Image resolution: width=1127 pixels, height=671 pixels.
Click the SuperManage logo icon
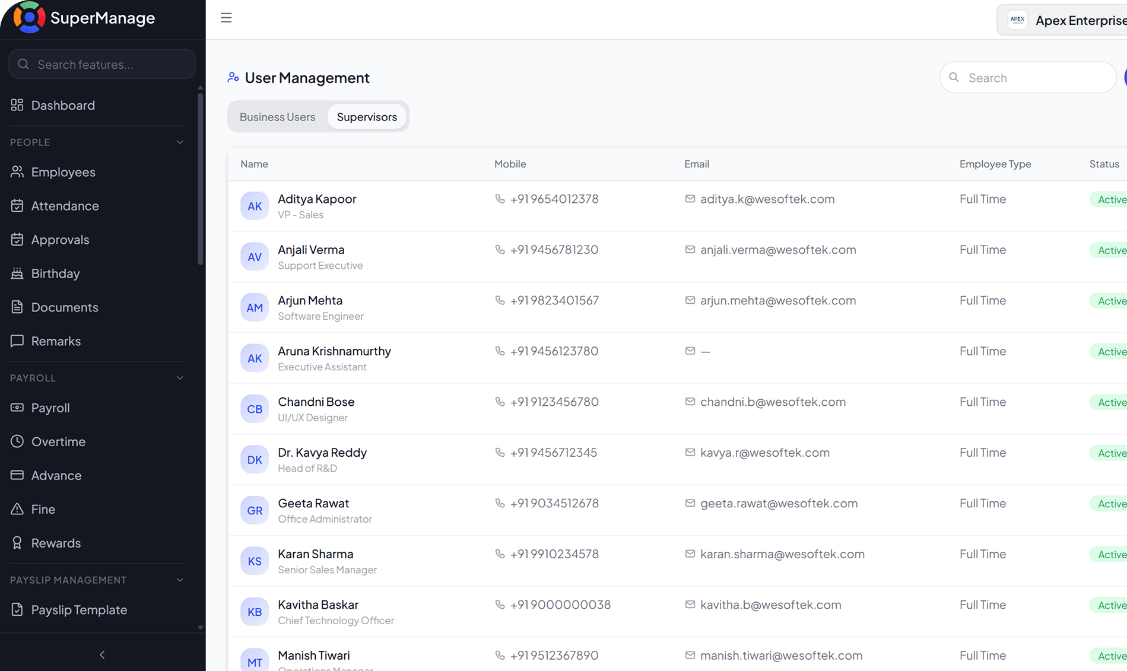pyautogui.click(x=30, y=18)
